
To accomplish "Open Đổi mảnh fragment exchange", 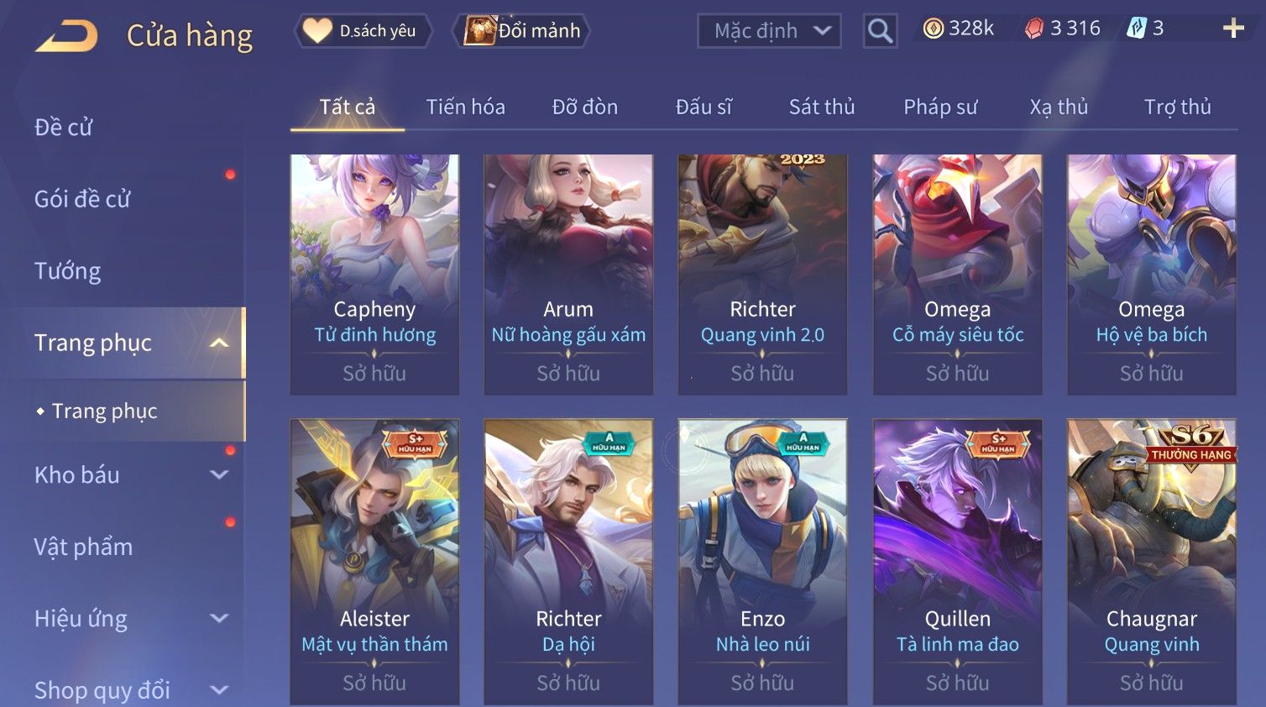I will coord(522,31).
